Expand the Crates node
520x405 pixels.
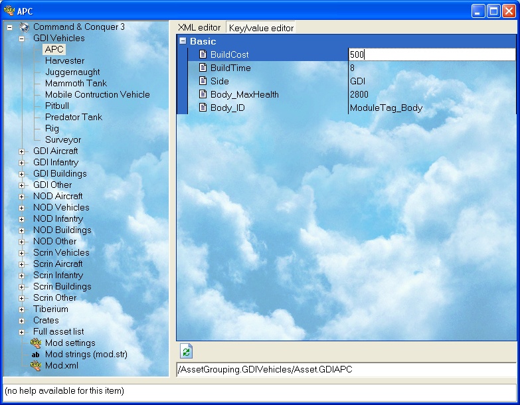tap(21, 321)
